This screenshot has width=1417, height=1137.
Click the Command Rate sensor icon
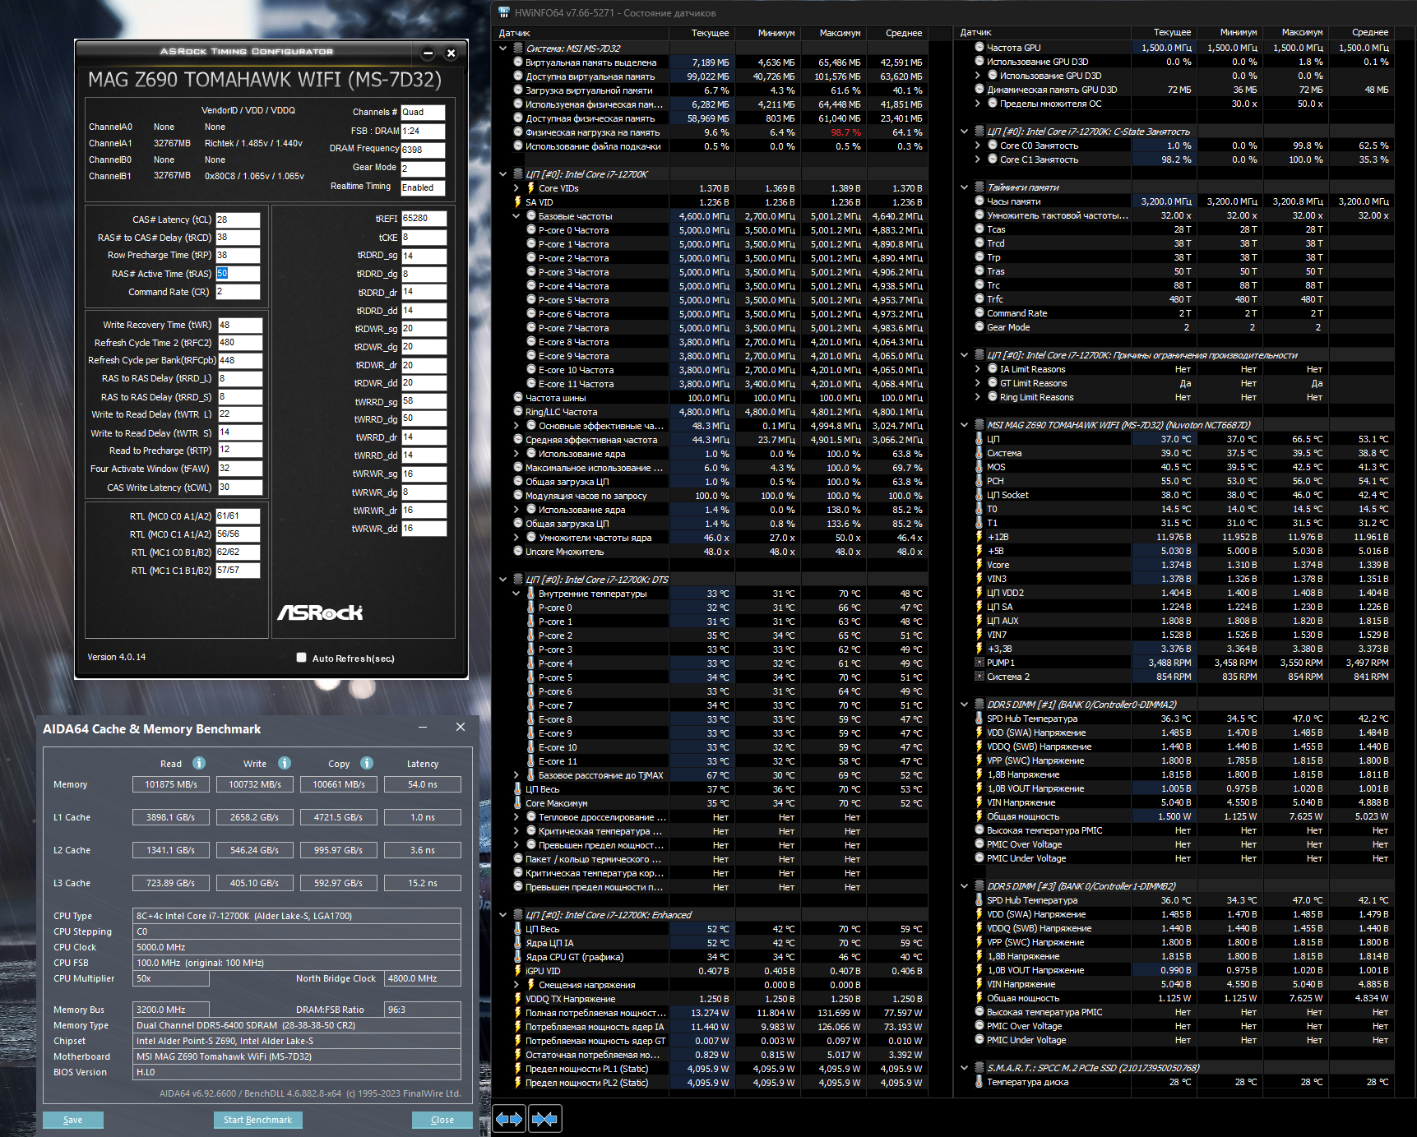979,313
